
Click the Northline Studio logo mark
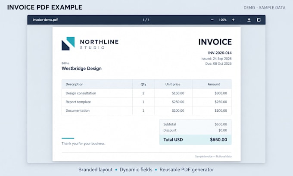pos(68,44)
